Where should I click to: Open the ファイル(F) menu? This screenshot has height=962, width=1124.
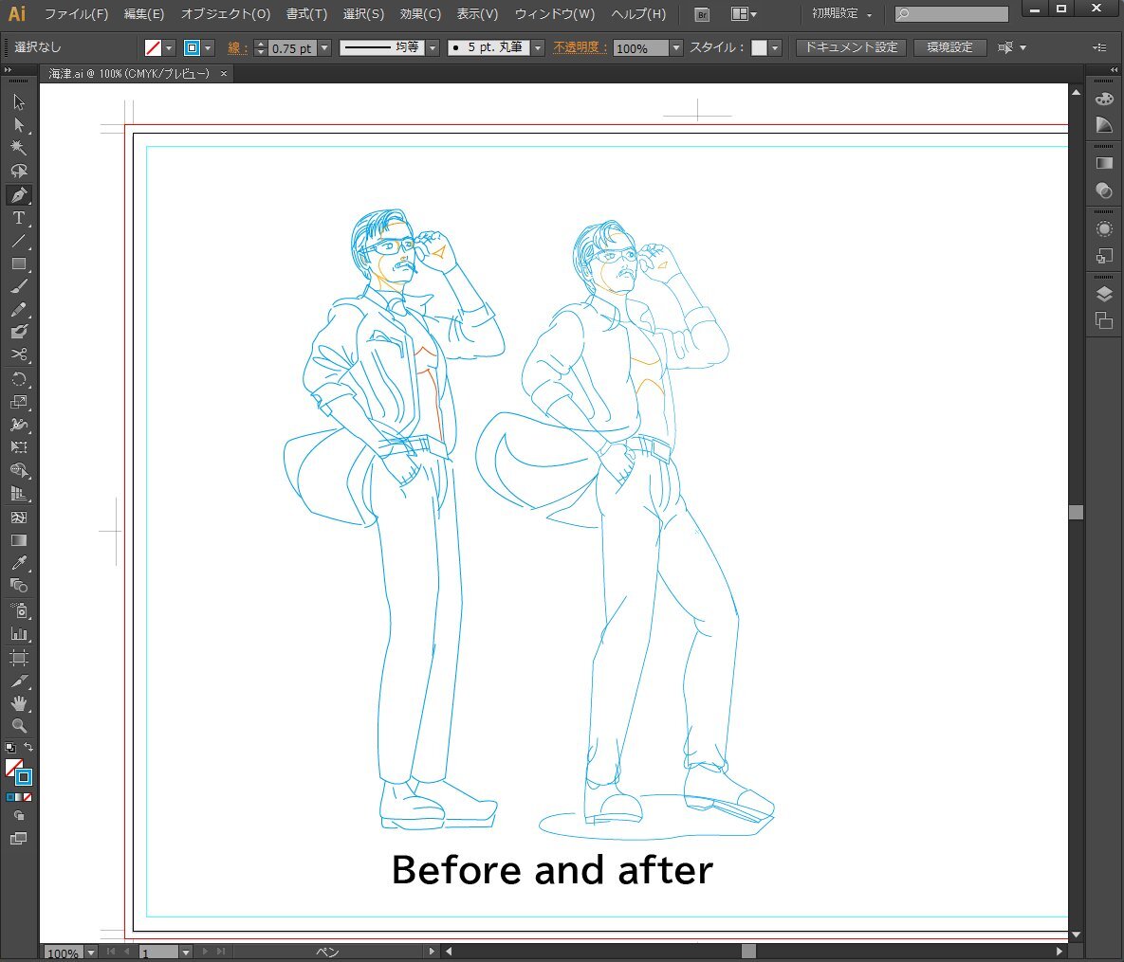pos(76,13)
